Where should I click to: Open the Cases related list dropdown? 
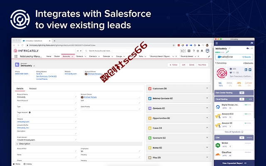coord(207,127)
